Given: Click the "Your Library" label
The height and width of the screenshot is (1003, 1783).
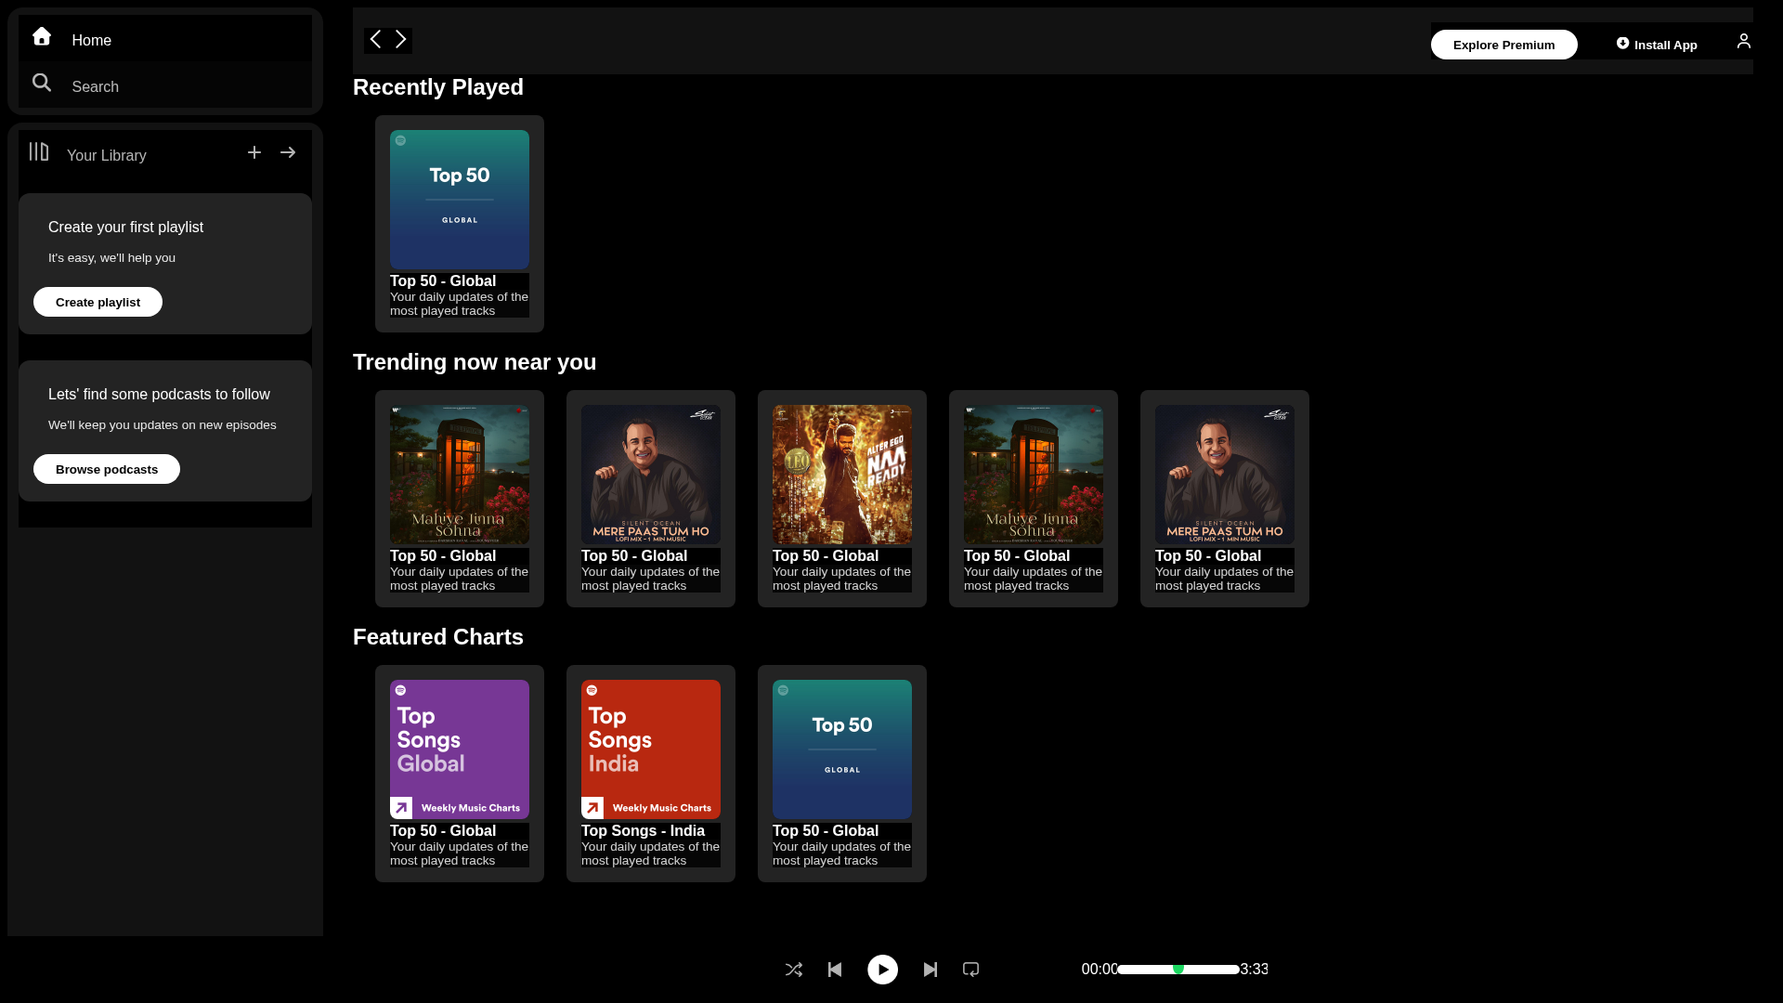Looking at the screenshot, I should click(107, 156).
